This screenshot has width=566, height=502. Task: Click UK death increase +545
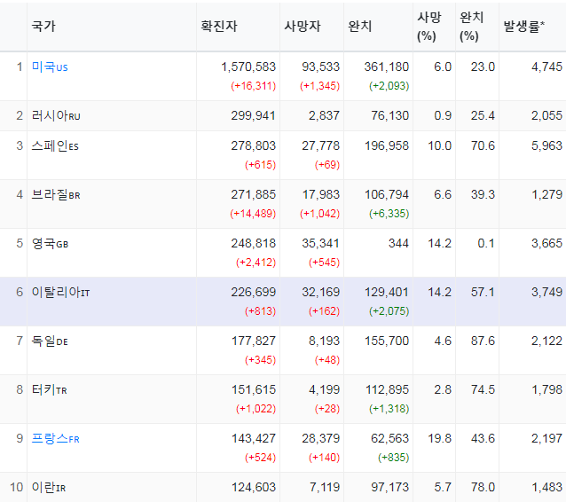(324, 263)
